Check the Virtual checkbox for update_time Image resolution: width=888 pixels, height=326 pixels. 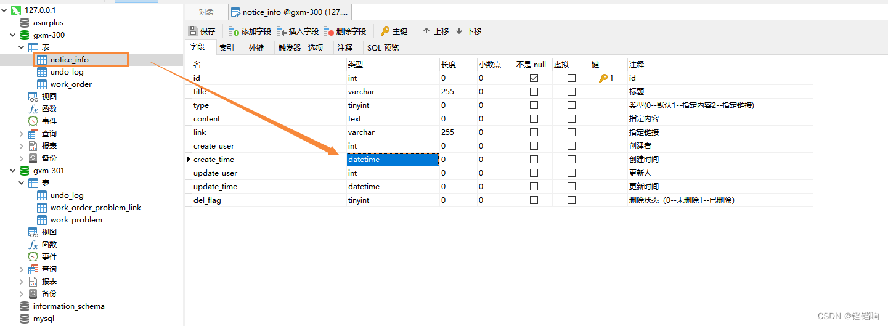pos(571,187)
